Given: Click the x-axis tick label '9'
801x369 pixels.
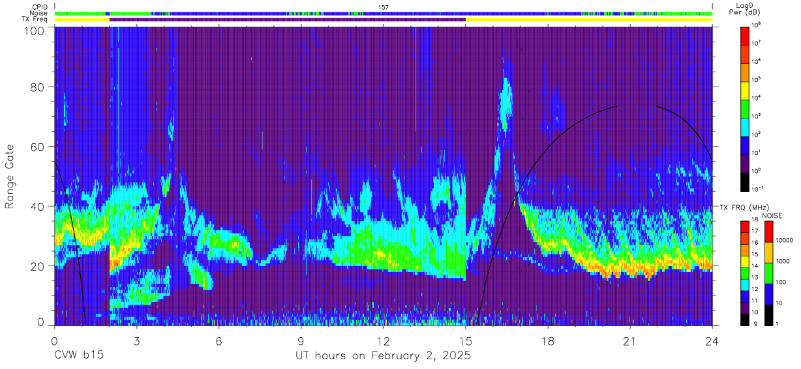Looking at the screenshot, I should tap(301, 340).
